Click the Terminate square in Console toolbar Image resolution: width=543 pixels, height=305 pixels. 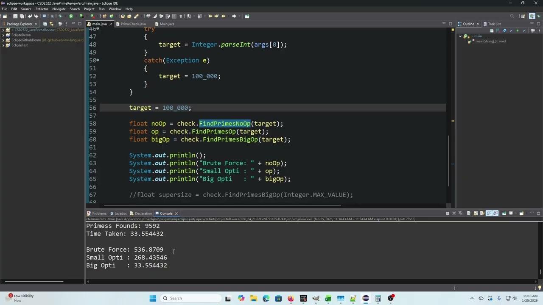pyautogui.click(x=448, y=213)
